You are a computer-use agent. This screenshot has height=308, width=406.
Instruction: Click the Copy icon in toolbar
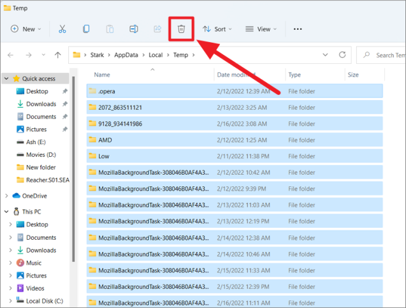click(x=86, y=29)
